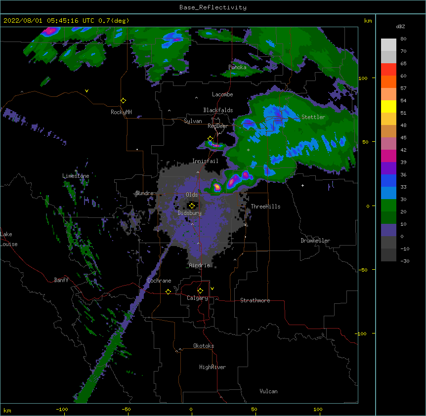
Task: Click the RedDeer city label
Action: point(217,126)
